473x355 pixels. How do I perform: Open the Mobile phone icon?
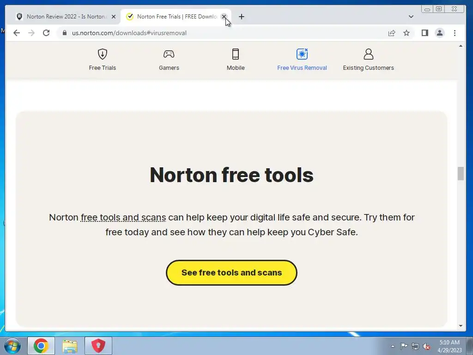pos(236,54)
